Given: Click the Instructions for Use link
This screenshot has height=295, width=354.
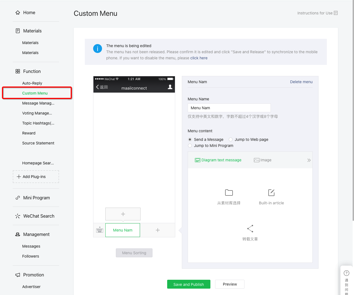Looking at the screenshot, I should 315,13.
